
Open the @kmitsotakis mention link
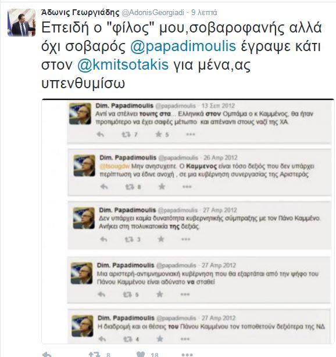coord(123,64)
